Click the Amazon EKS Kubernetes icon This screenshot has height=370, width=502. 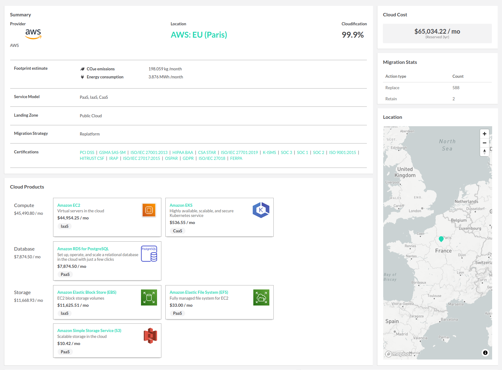(x=261, y=210)
